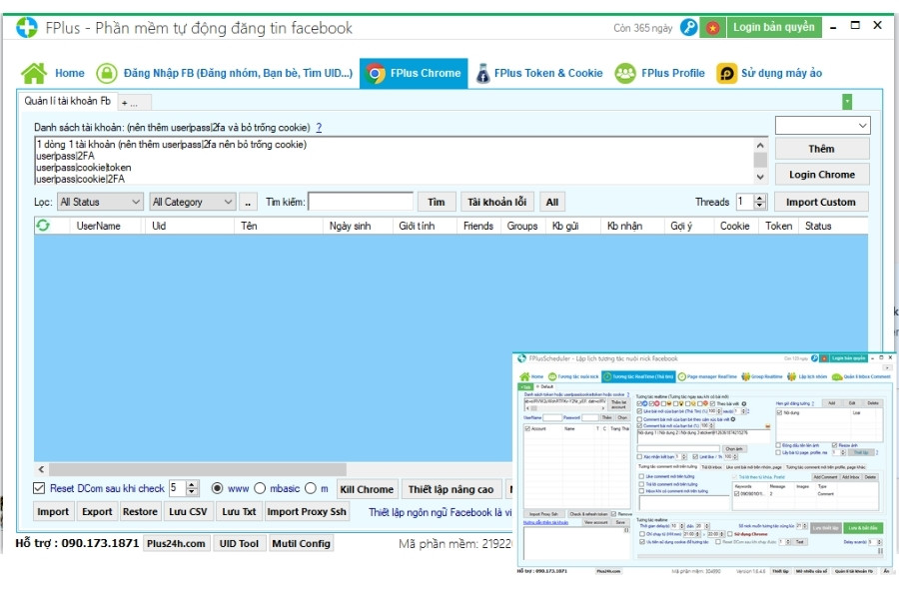Toggle Reset DCom sau khi check checkbox
This screenshot has height=599, width=899.
pyautogui.click(x=39, y=488)
